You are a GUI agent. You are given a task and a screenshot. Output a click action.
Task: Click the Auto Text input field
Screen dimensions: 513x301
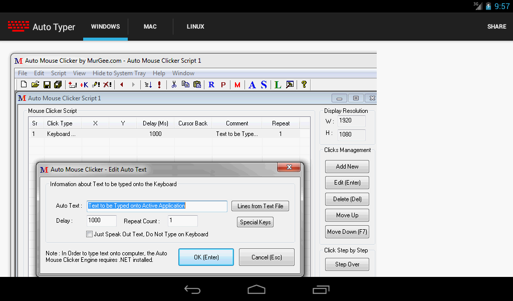157,206
